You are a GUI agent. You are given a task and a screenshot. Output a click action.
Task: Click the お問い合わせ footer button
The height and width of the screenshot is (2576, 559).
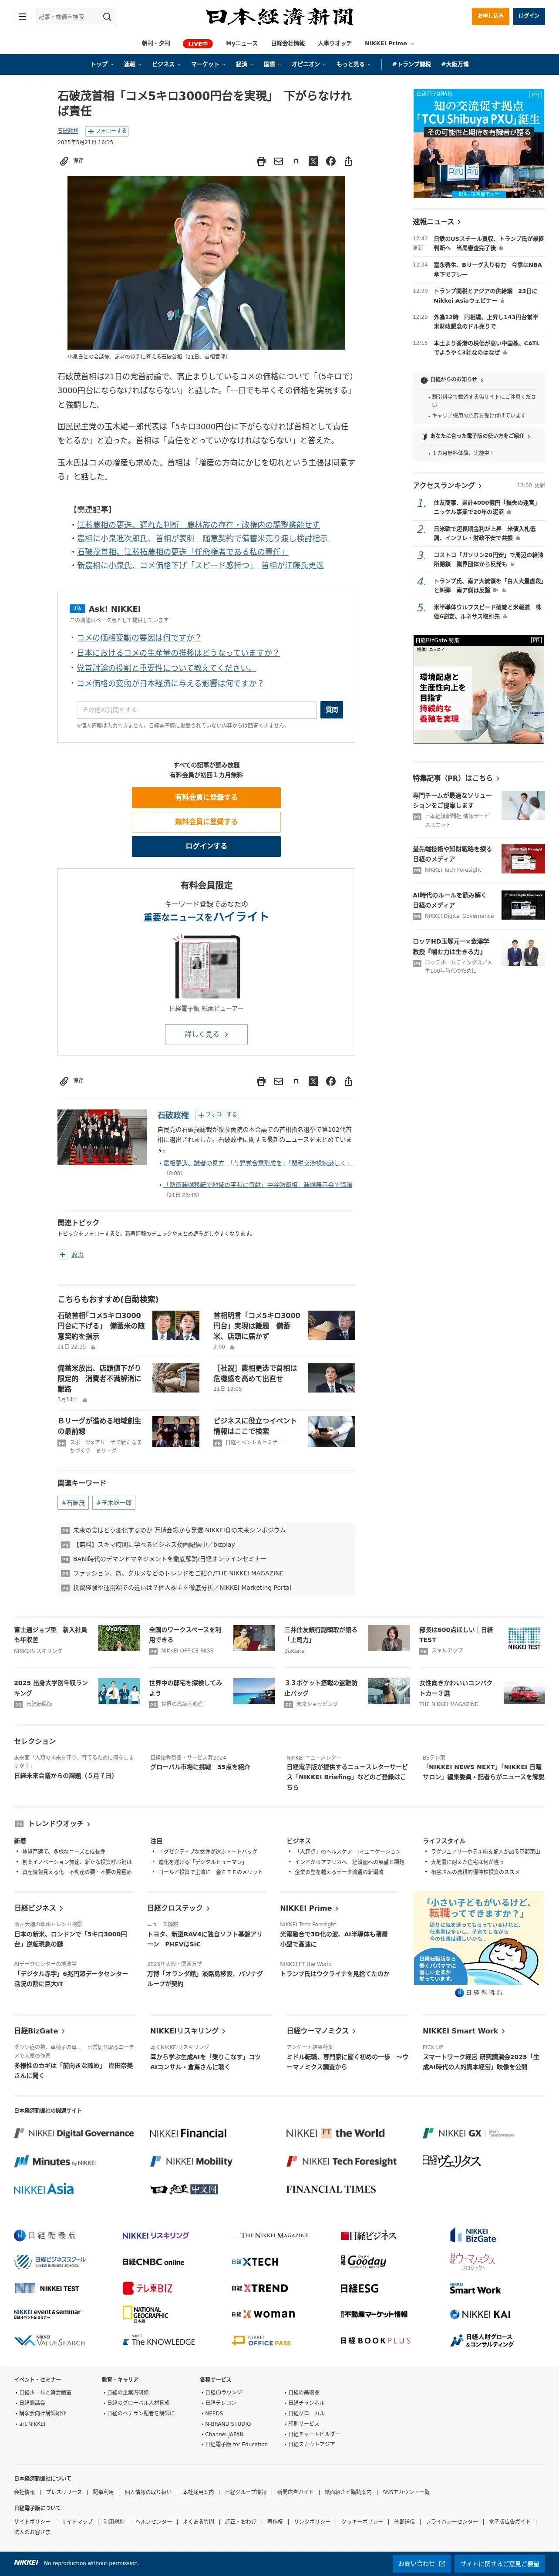pos(422,2563)
